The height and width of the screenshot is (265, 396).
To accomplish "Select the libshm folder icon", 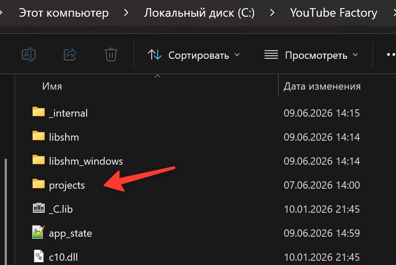I will coord(39,136).
